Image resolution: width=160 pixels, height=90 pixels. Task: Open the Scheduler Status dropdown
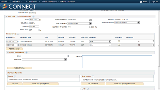[x=138, y=22]
